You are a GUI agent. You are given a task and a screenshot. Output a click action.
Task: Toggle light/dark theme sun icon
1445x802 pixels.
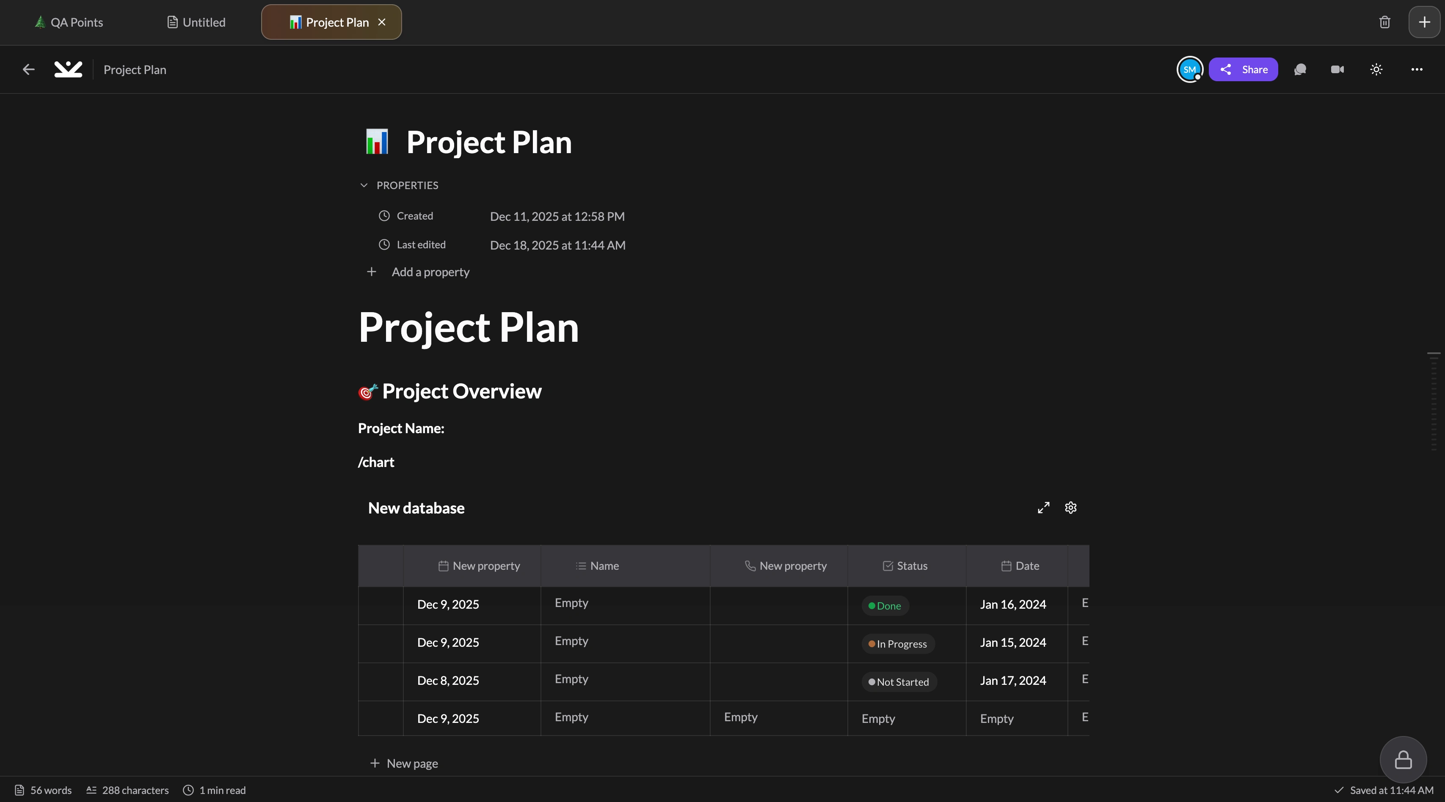point(1376,69)
